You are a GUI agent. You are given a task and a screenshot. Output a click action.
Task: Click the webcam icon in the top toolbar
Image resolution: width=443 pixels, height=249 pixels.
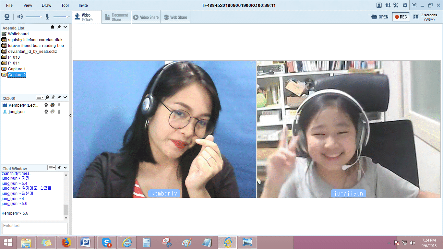click(x=7, y=17)
